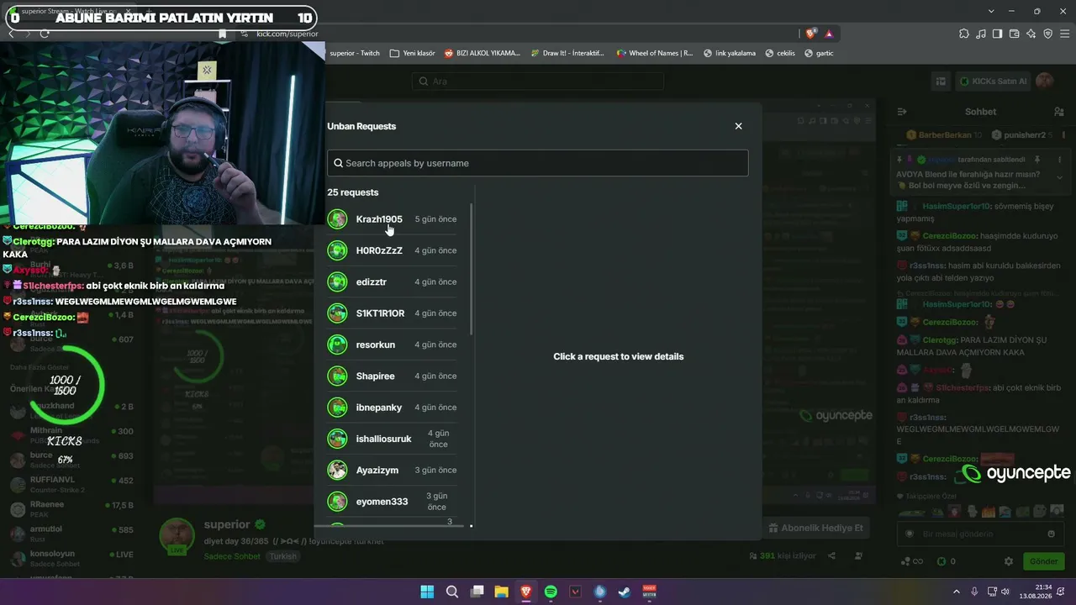The width and height of the screenshot is (1076, 605).
Task: View resorkun's unban request
Action: (x=393, y=345)
